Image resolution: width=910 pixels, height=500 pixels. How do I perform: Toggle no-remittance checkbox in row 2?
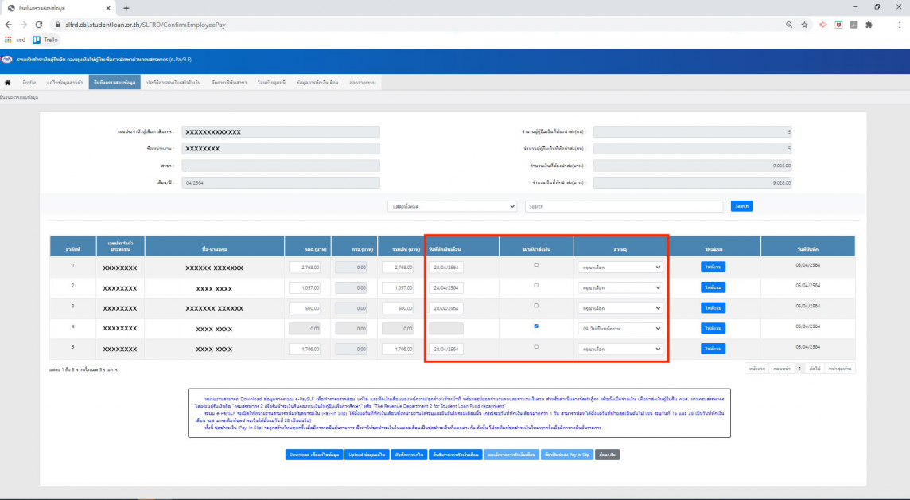coord(536,285)
